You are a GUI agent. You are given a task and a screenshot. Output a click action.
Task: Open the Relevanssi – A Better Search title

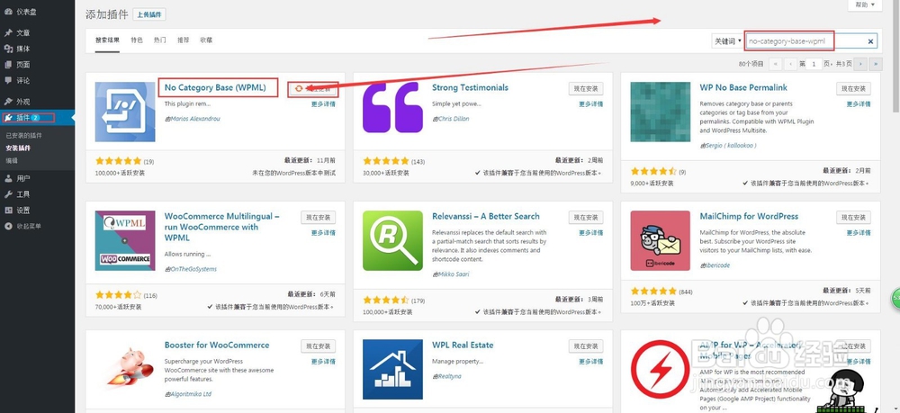point(486,216)
